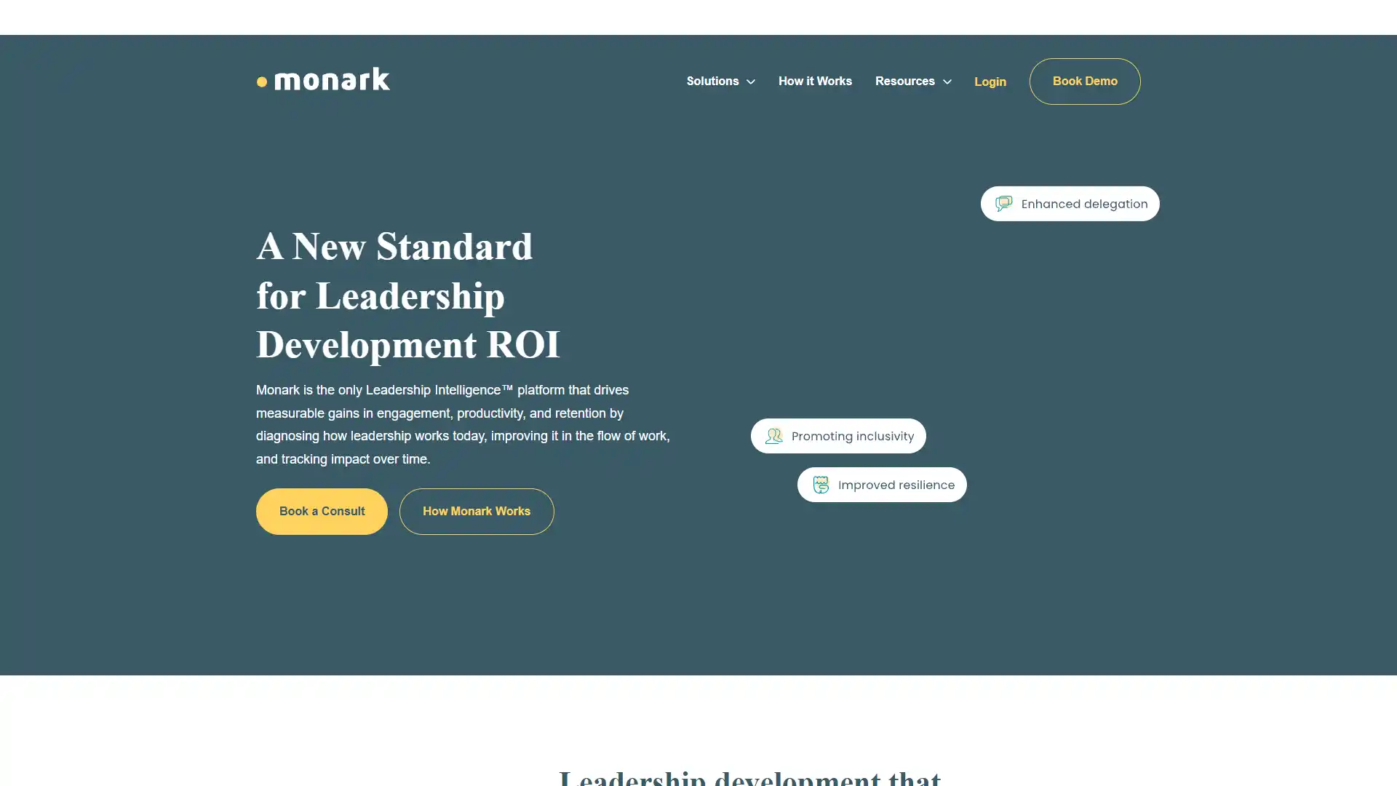Click the Monark logo
Viewport: 1397px width, 786px height.
click(323, 79)
